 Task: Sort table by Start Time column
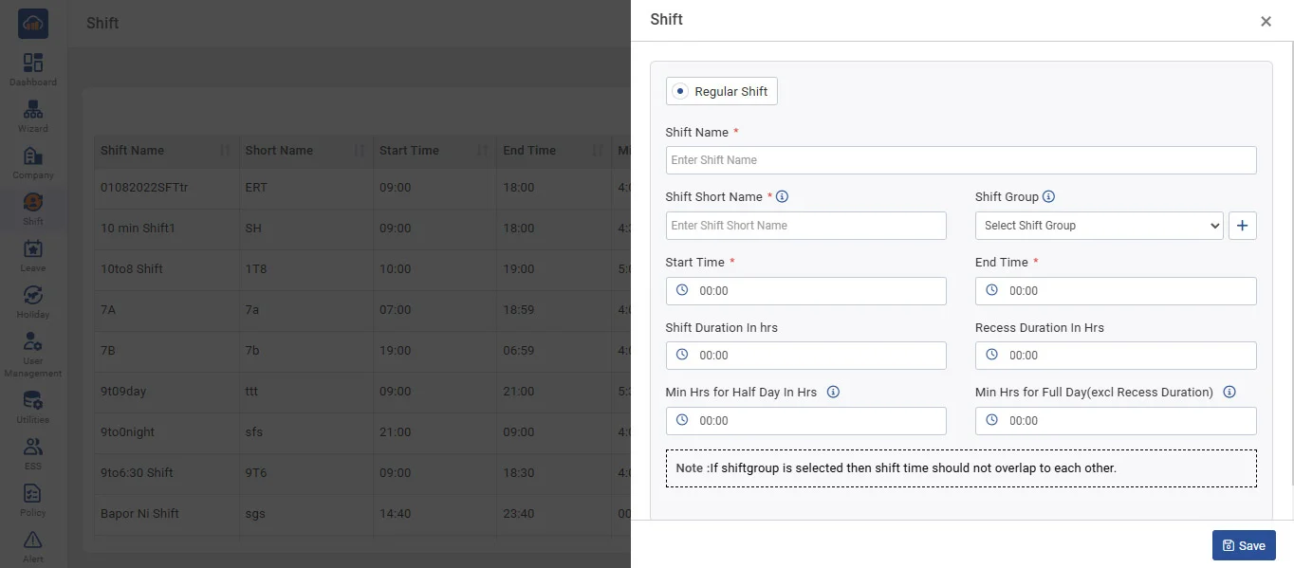pyautogui.click(x=482, y=151)
